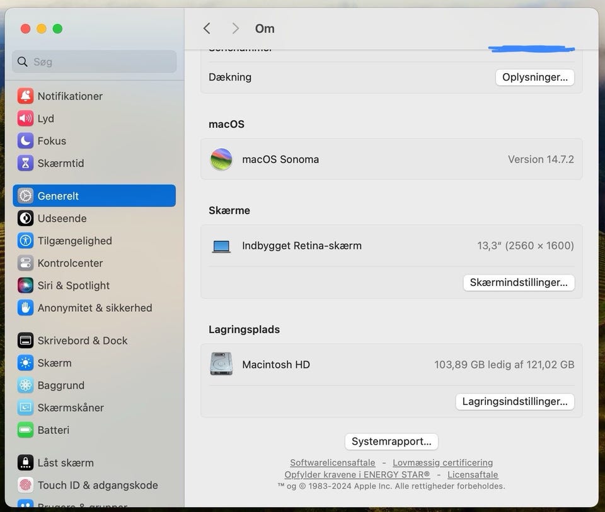Click the green full-screen window button

click(x=57, y=28)
